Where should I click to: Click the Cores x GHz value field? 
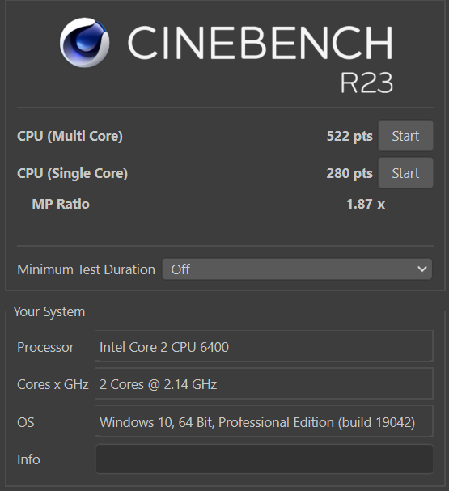(x=264, y=383)
